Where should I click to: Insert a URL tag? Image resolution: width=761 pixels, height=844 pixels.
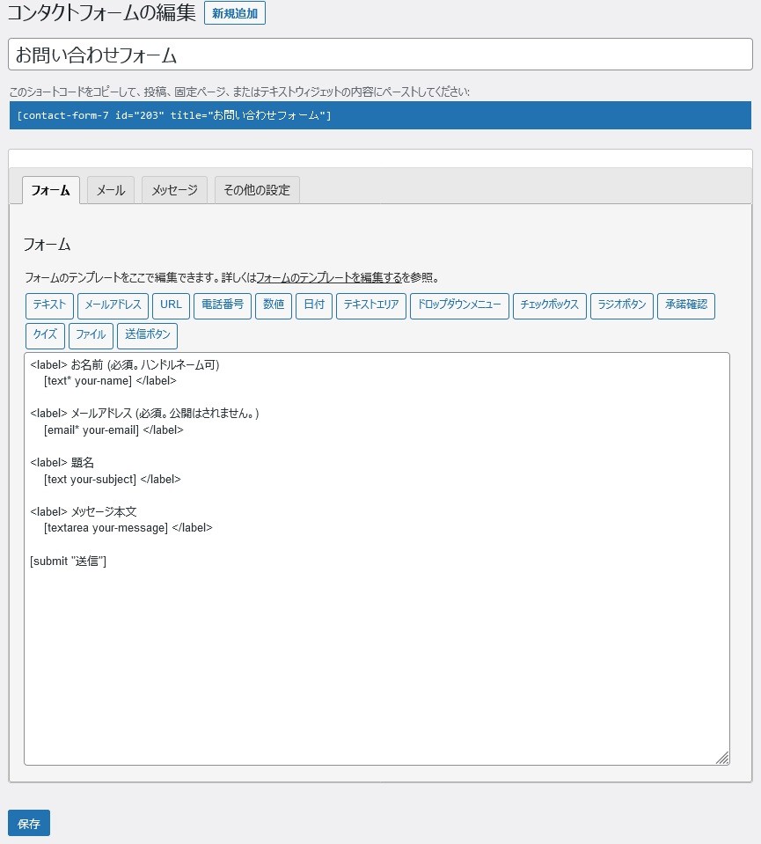(172, 305)
